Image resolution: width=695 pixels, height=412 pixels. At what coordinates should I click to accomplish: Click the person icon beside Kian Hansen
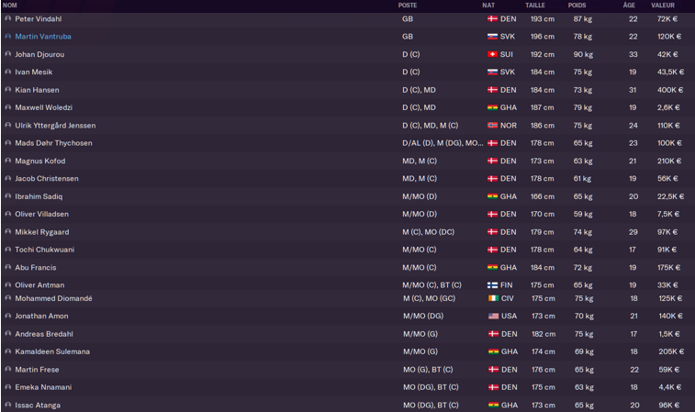pos(7,90)
